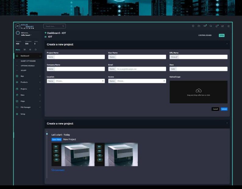Click the cloud upload icon in Upload Logo
The height and width of the screenshot is (189, 242).
[x=198, y=91]
